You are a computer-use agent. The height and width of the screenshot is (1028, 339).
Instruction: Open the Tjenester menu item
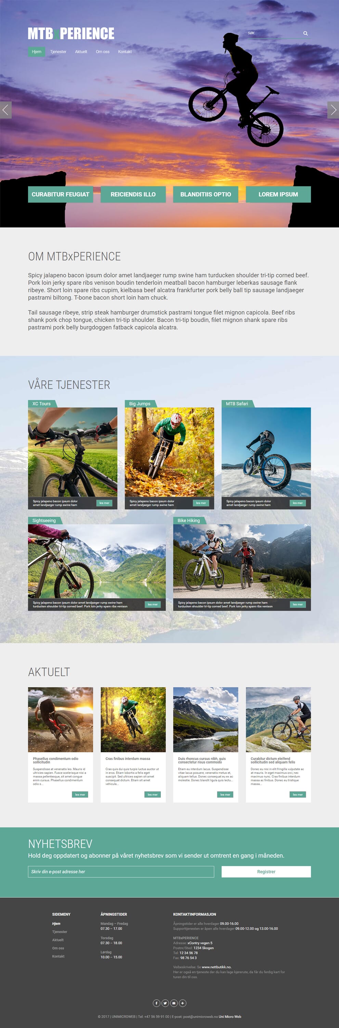tap(58, 52)
